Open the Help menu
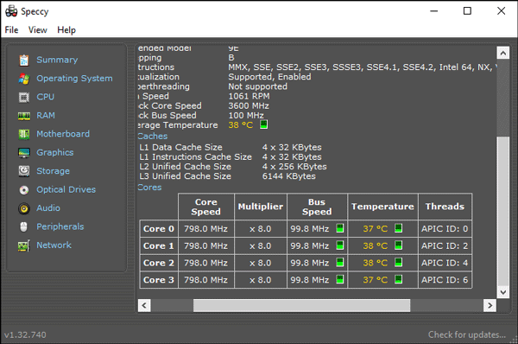This screenshot has width=518, height=344. point(66,30)
